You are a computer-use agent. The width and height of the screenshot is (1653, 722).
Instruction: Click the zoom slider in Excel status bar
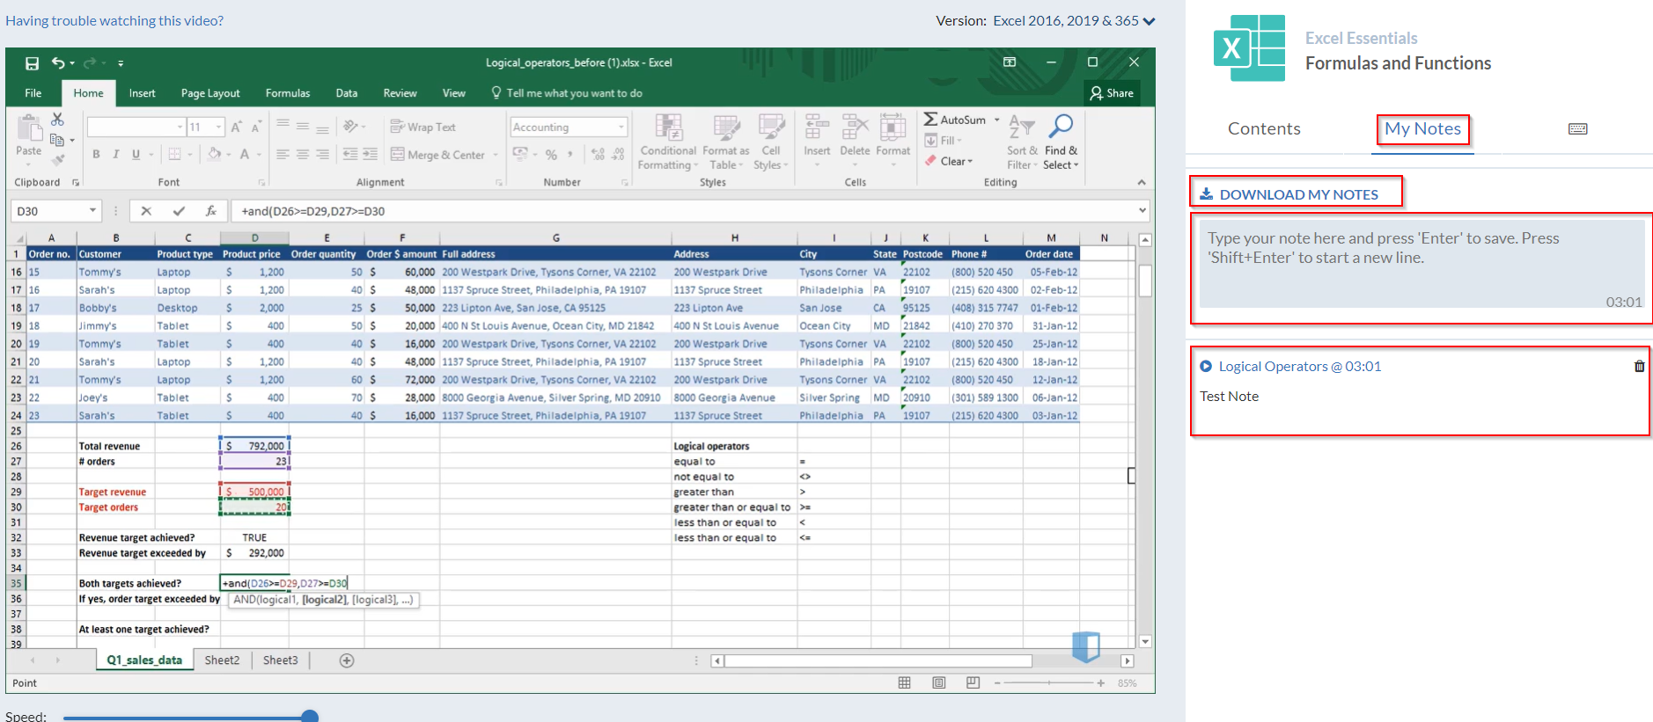(1049, 683)
